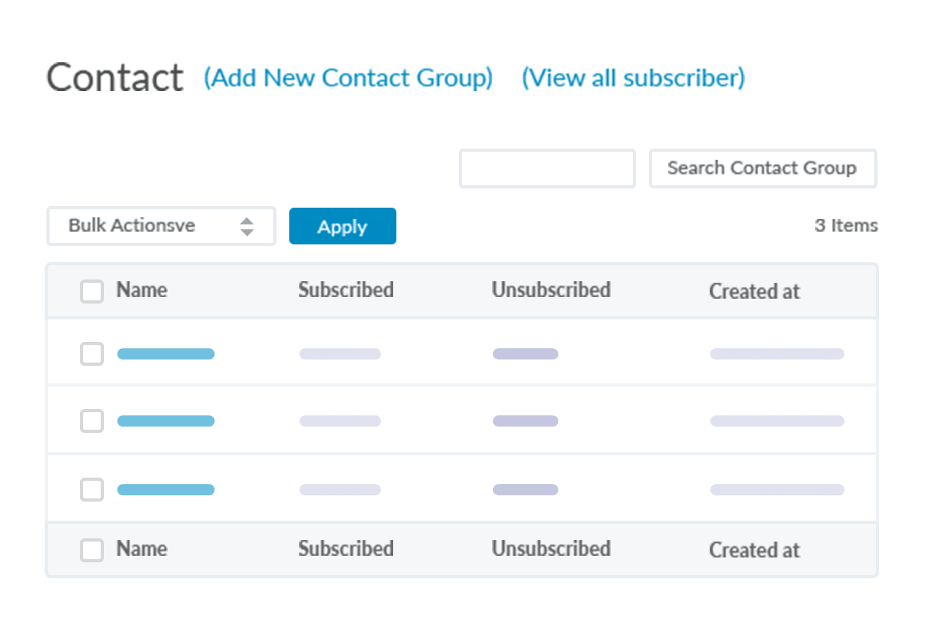This screenshot has height=623, width=935.
Task: Toggle the third row's checkbox
Action: pyautogui.click(x=92, y=490)
